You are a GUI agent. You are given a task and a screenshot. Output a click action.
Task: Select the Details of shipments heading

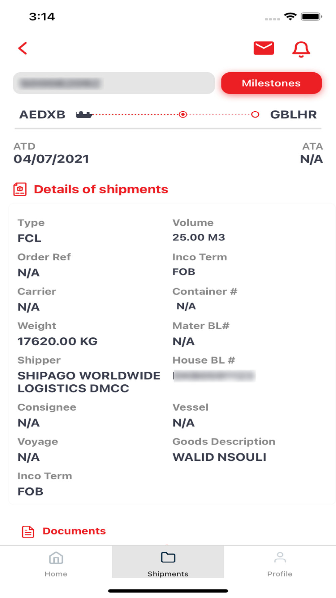pyautogui.click(x=101, y=189)
